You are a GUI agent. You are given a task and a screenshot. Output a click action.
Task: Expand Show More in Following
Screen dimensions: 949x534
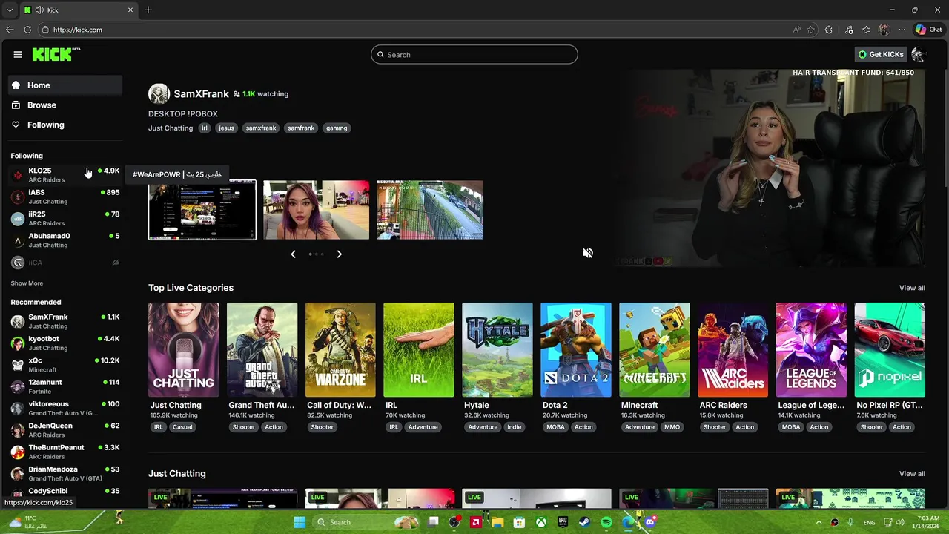[27, 283]
